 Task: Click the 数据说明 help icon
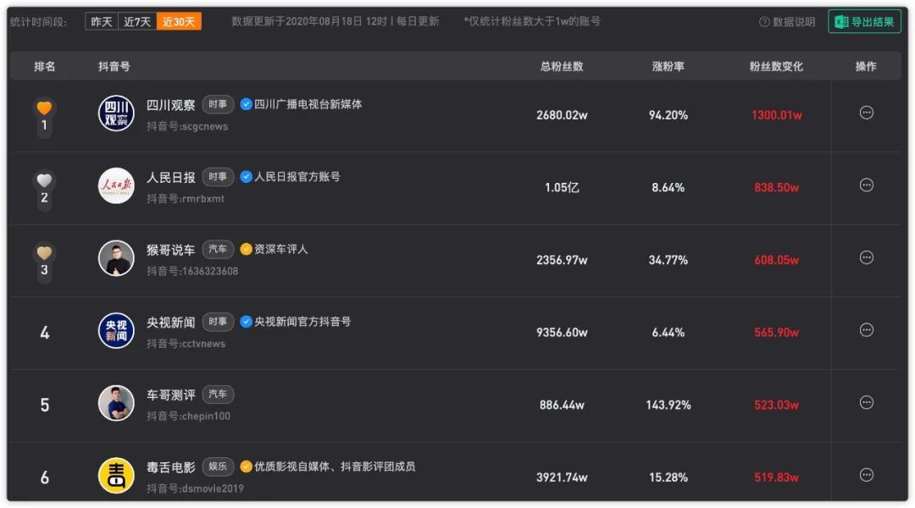coord(764,22)
